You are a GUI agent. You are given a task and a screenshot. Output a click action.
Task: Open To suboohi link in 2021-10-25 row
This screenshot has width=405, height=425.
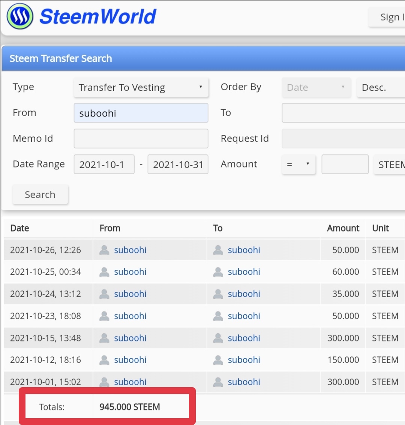[244, 272]
